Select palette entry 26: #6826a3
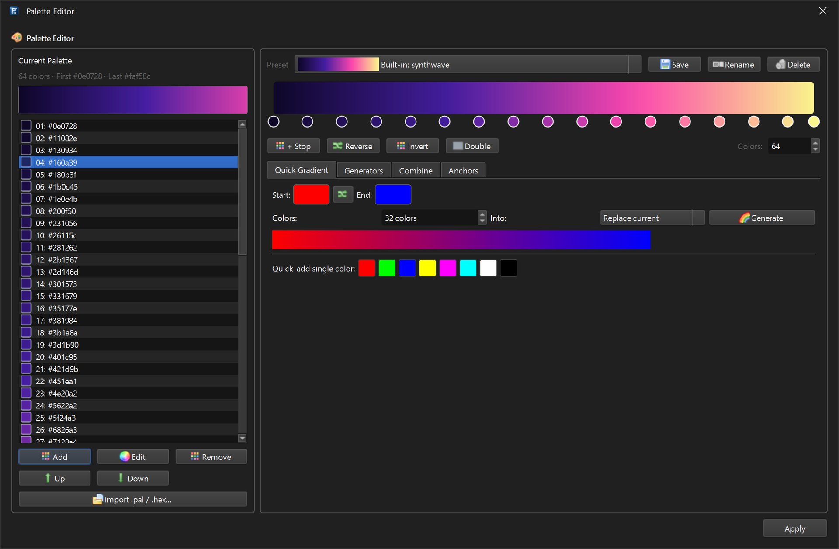The height and width of the screenshot is (549, 839). point(128,430)
